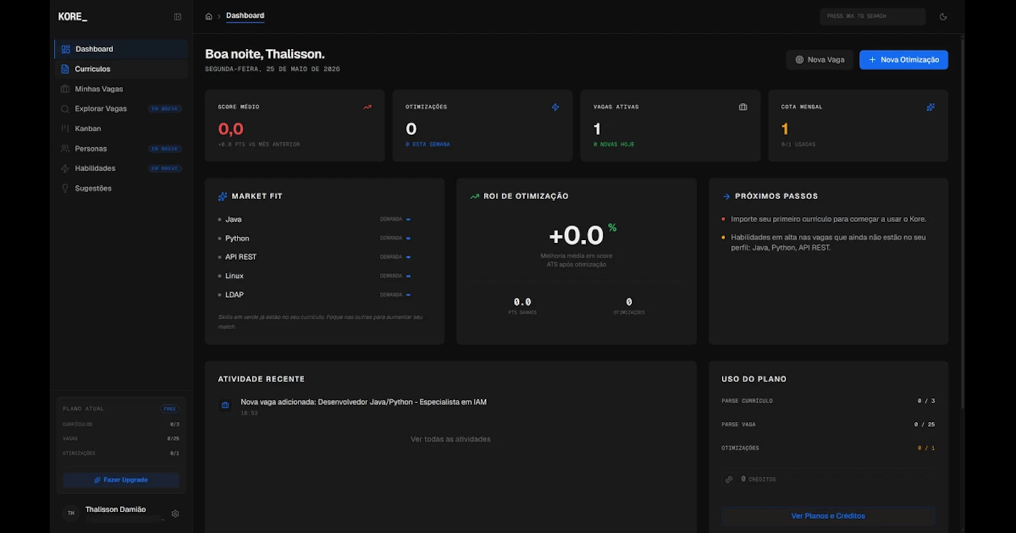Click Otimizações 0 / 1 usage row

coord(828,448)
